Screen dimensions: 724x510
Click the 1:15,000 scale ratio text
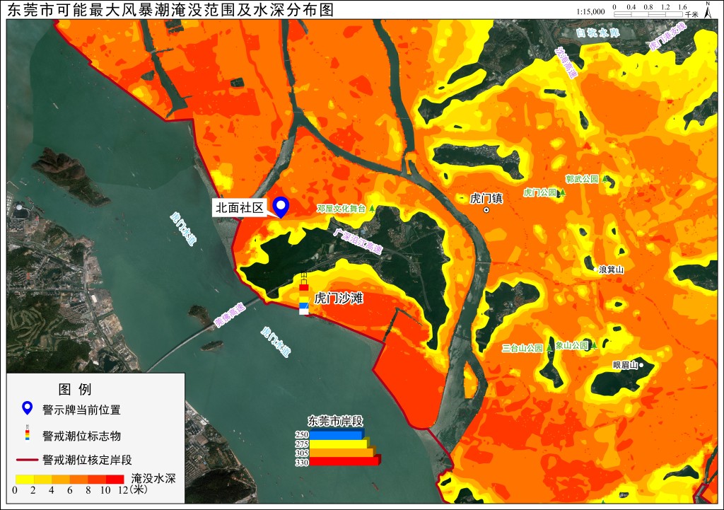click(x=590, y=11)
